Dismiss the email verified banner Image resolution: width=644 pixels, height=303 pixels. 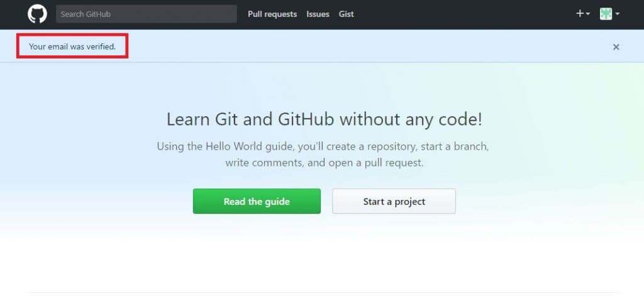click(616, 47)
